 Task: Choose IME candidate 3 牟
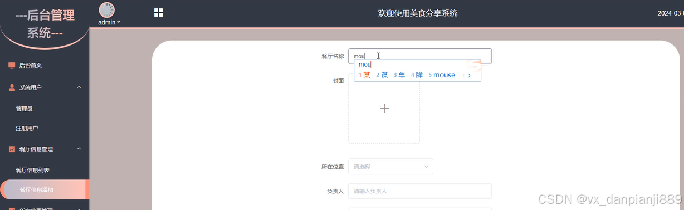pyautogui.click(x=399, y=75)
